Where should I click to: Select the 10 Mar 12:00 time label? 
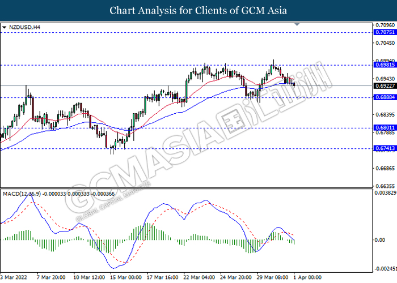(x=89, y=277)
